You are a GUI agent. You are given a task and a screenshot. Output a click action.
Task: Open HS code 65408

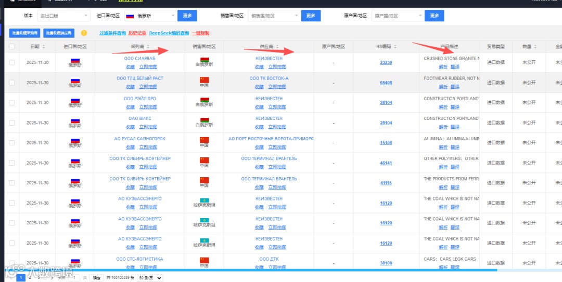[x=386, y=82]
